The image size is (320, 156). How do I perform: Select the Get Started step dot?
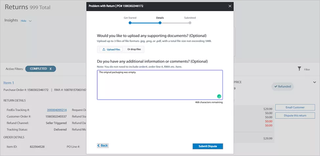click(x=130, y=23)
